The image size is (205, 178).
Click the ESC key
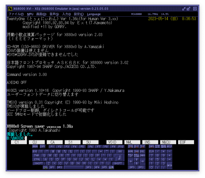(35, 151)
